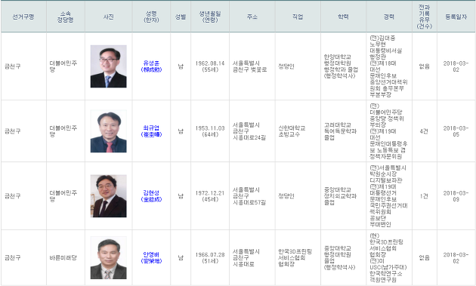The width and height of the screenshot is (476, 286).
Task: Click 없음 record cell in 안영배 row
Action: [x=424, y=258]
